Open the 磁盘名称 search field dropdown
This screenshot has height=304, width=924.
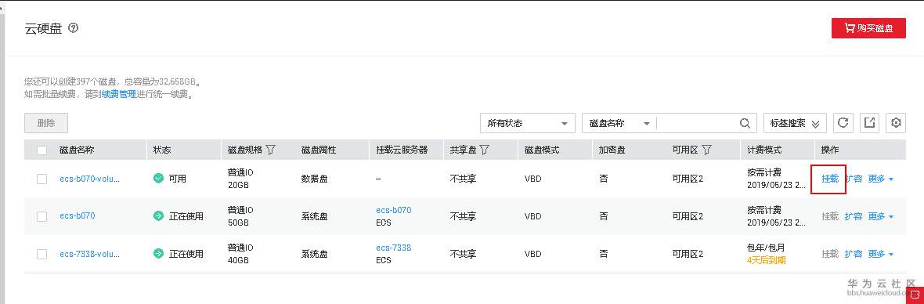pyautogui.click(x=619, y=123)
